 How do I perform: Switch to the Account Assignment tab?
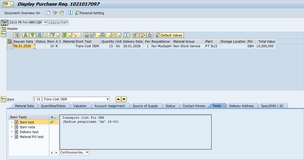pyautogui.click(x=110, y=106)
